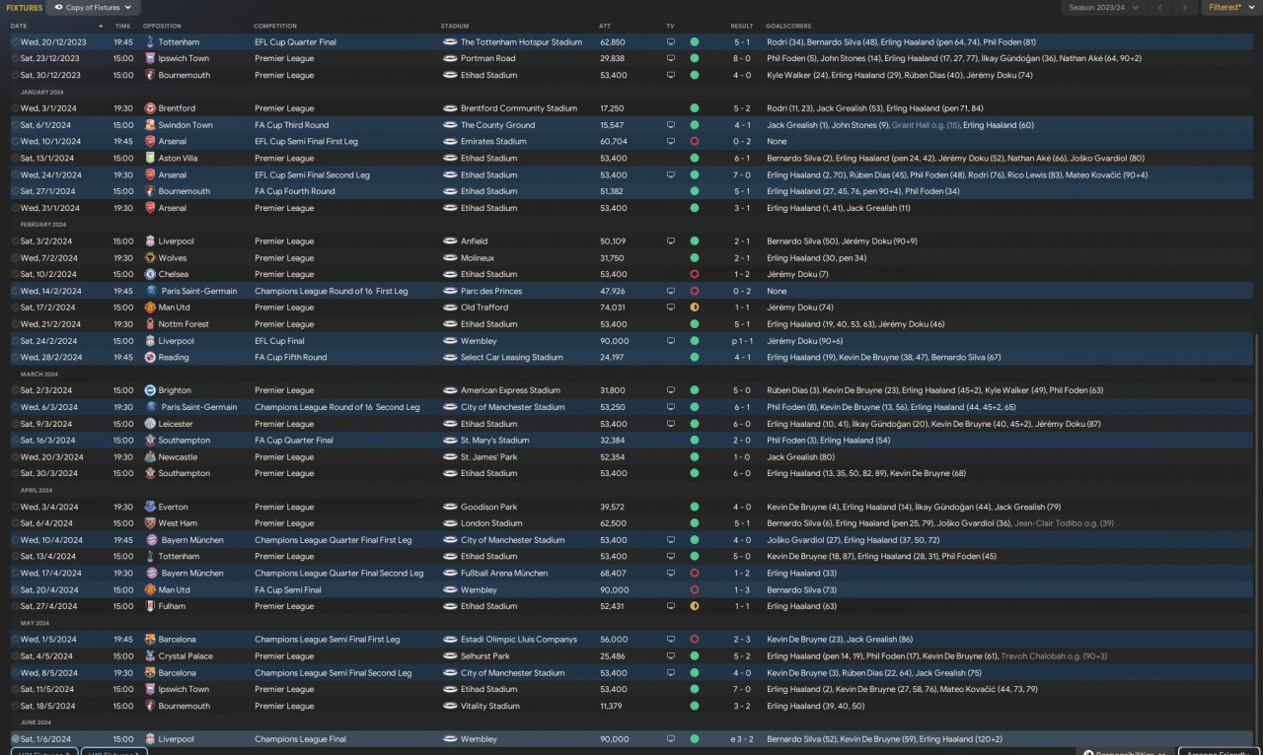
Task: Click the stadium icon beside Anfield
Action: pos(450,241)
